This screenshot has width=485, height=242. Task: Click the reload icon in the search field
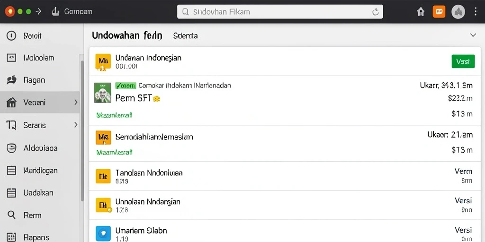tap(375, 12)
